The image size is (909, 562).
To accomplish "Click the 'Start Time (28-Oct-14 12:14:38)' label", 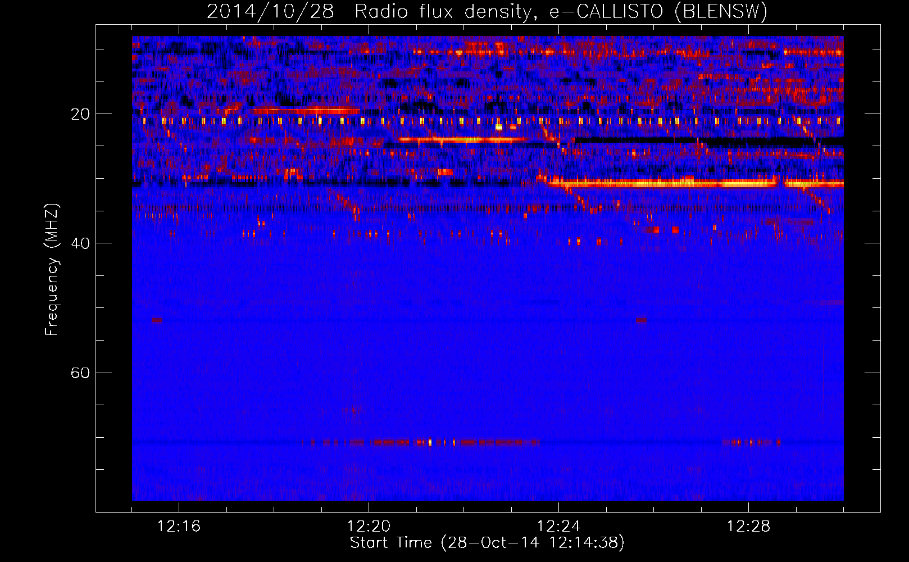I will [487, 543].
